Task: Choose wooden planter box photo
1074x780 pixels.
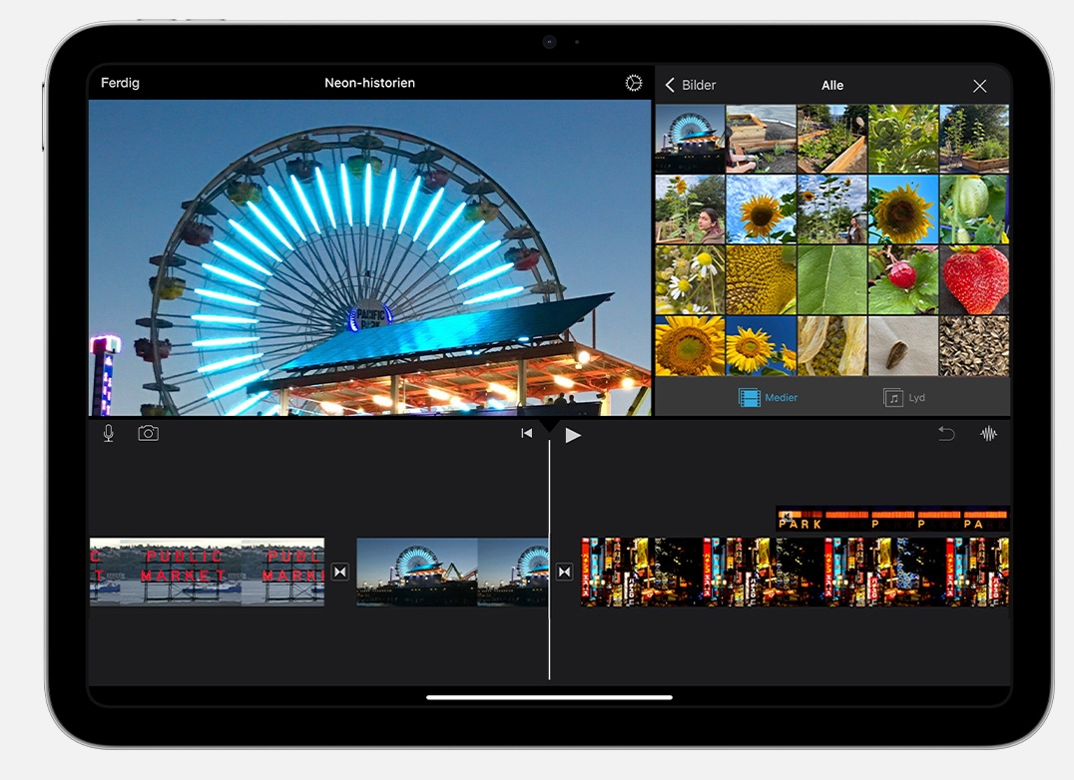Action: (761, 139)
